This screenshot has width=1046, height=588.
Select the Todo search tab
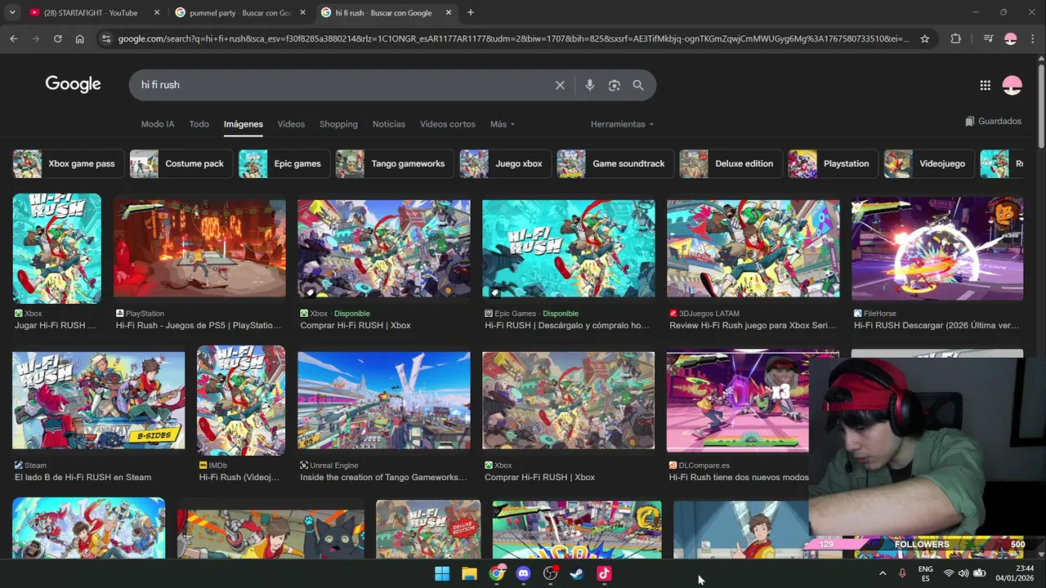tap(199, 124)
